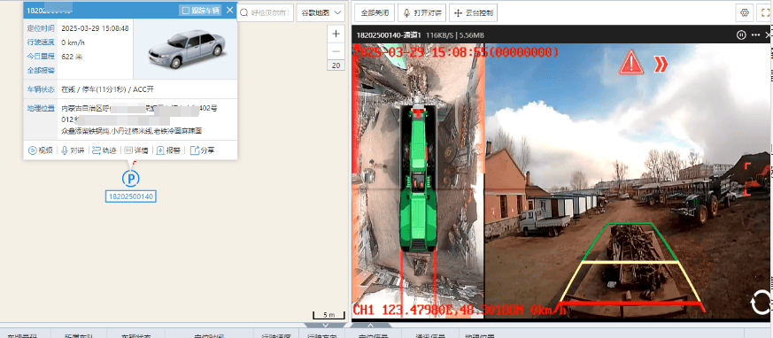Screen dimensions: 773x338
Task: Share vehicle with 分享 icon
Action: click(x=202, y=150)
